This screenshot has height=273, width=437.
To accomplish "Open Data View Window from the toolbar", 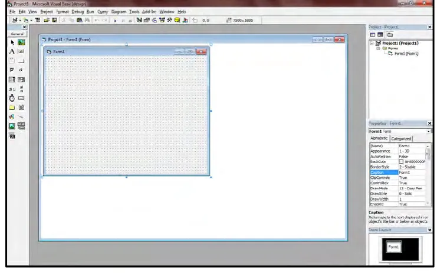I will click(x=177, y=20).
